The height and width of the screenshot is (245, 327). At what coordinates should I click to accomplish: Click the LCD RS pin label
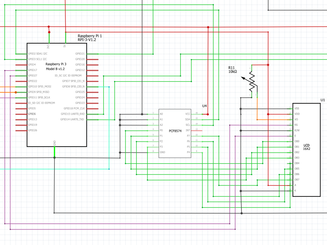click(296, 125)
